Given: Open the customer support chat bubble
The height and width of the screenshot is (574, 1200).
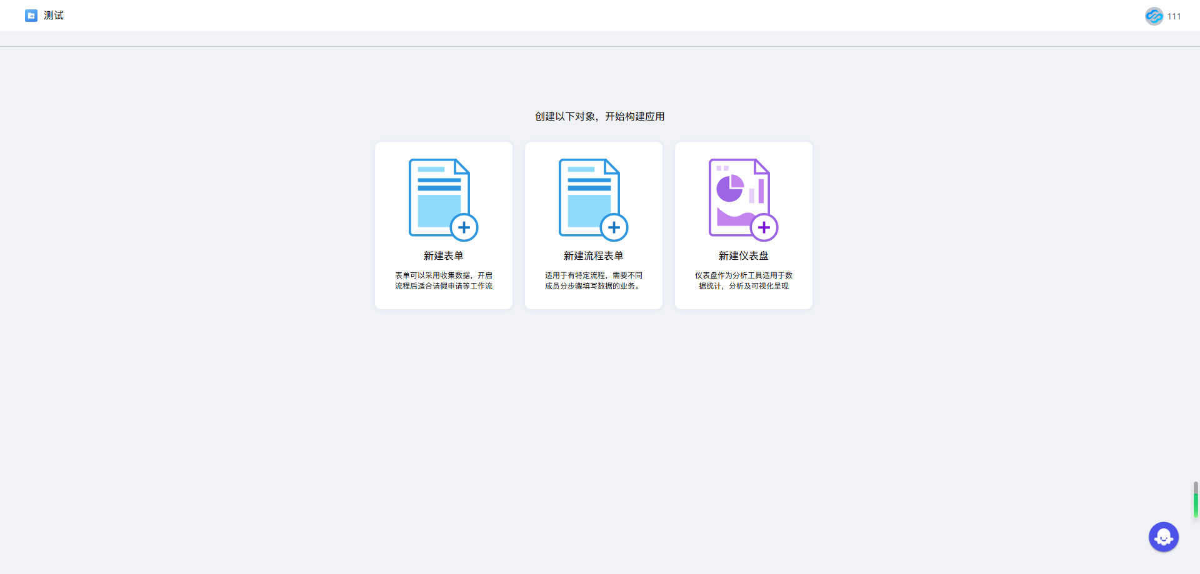Looking at the screenshot, I should [x=1163, y=537].
